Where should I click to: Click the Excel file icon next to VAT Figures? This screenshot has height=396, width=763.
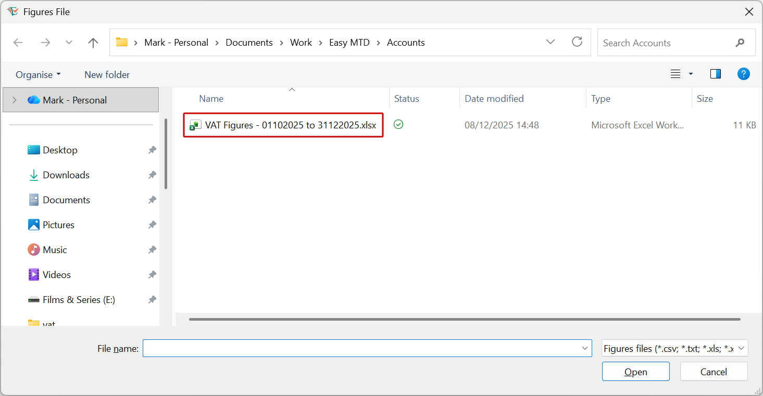(x=195, y=125)
